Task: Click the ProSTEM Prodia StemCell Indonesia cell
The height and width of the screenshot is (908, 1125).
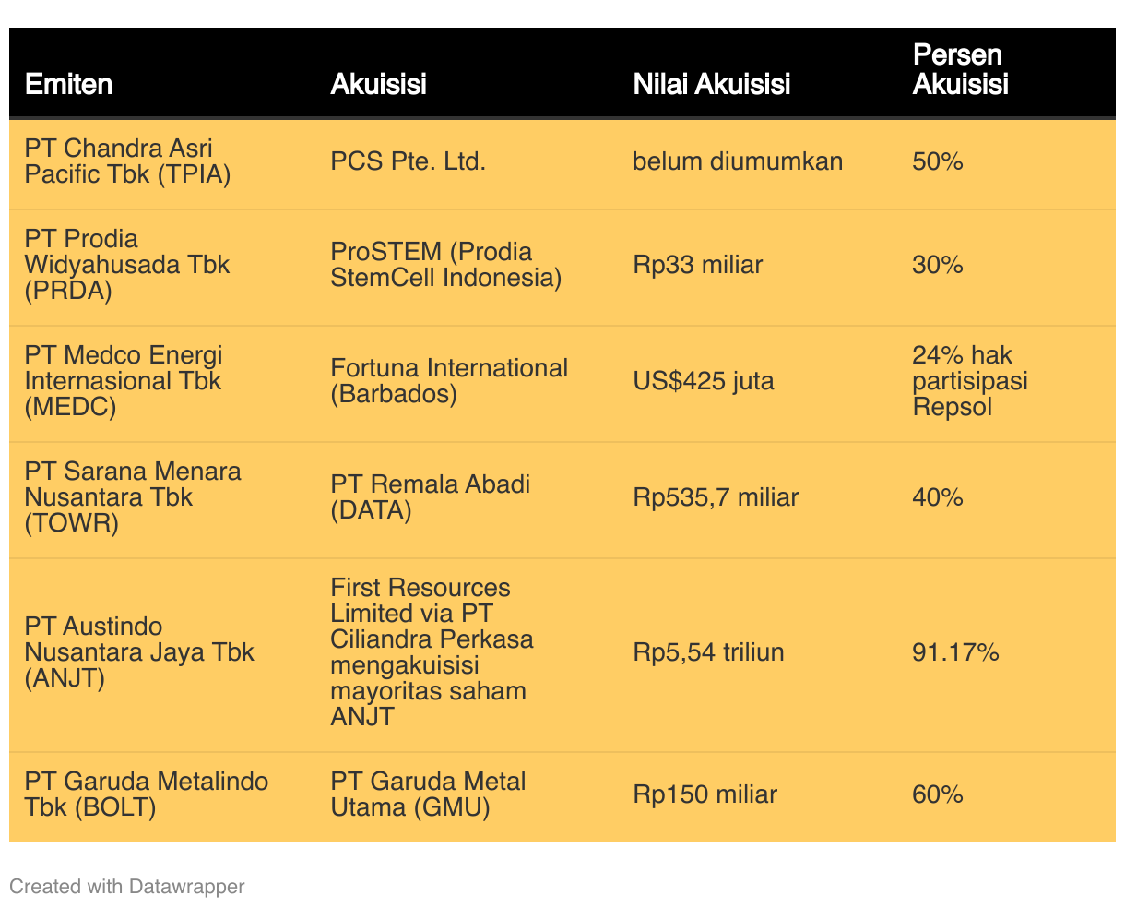Action: (446, 265)
